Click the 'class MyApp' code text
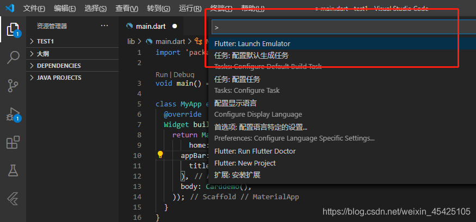This screenshot has height=222, width=476. [x=178, y=104]
